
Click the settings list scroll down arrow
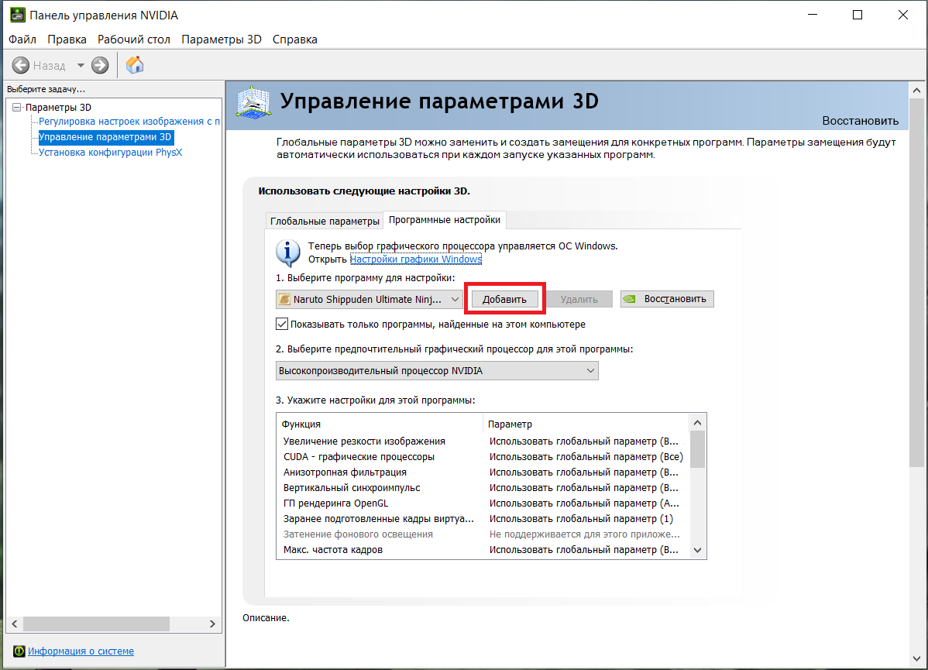[x=698, y=550]
